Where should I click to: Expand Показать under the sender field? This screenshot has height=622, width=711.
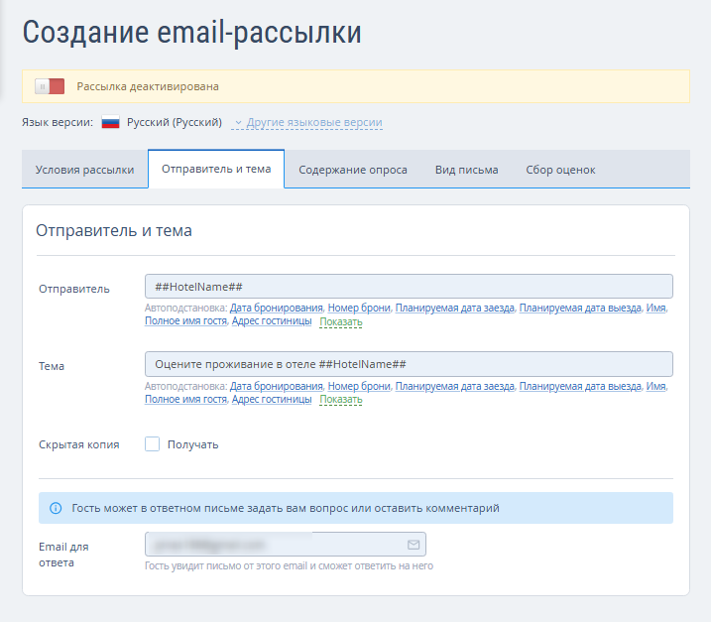341,322
